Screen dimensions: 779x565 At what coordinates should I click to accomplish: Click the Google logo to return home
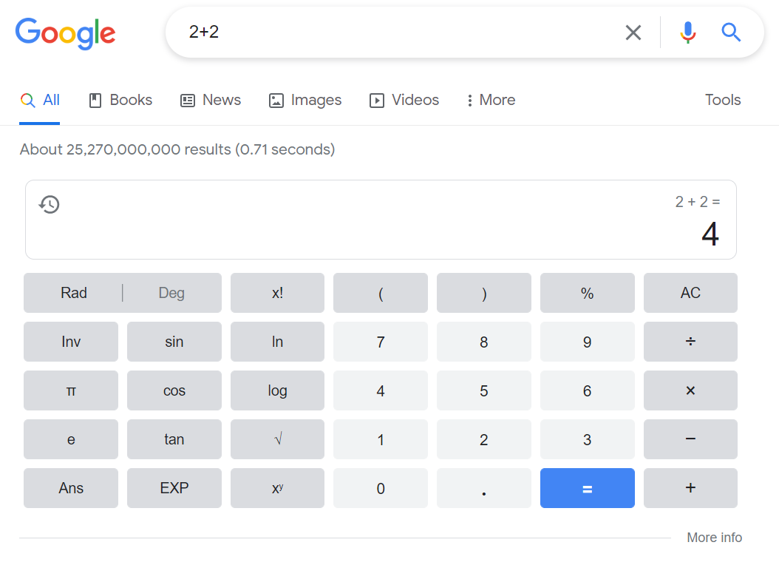(x=65, y=33)
